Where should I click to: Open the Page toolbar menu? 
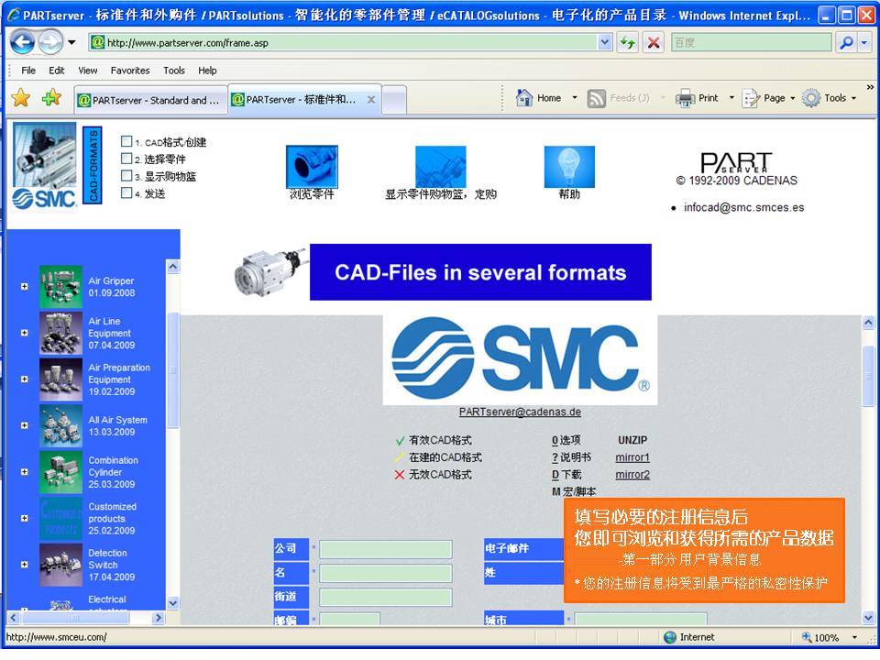[768, 98]
